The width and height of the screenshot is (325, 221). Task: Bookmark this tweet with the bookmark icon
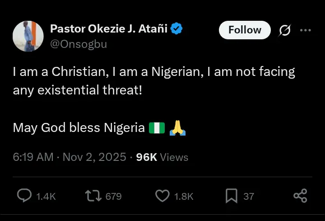231,196
